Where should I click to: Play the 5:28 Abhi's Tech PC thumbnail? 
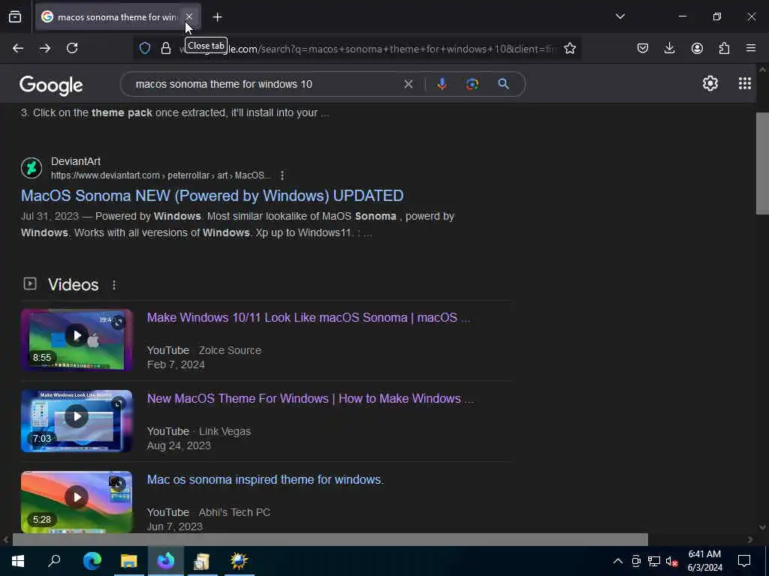click(77, 502)
